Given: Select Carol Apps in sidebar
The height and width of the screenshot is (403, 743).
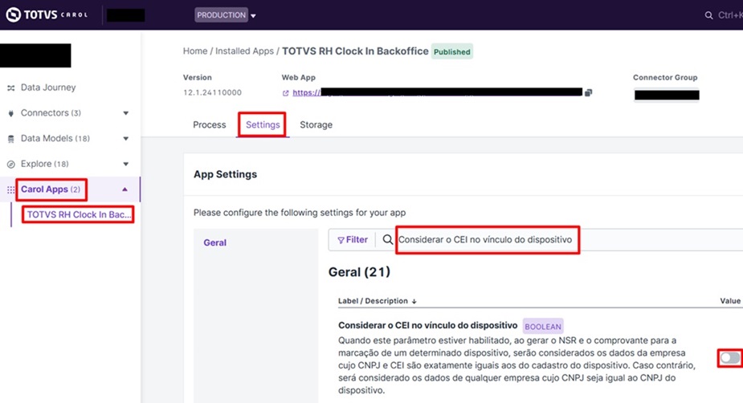Looking at the screenshot, I should click(x=51, y=189).
